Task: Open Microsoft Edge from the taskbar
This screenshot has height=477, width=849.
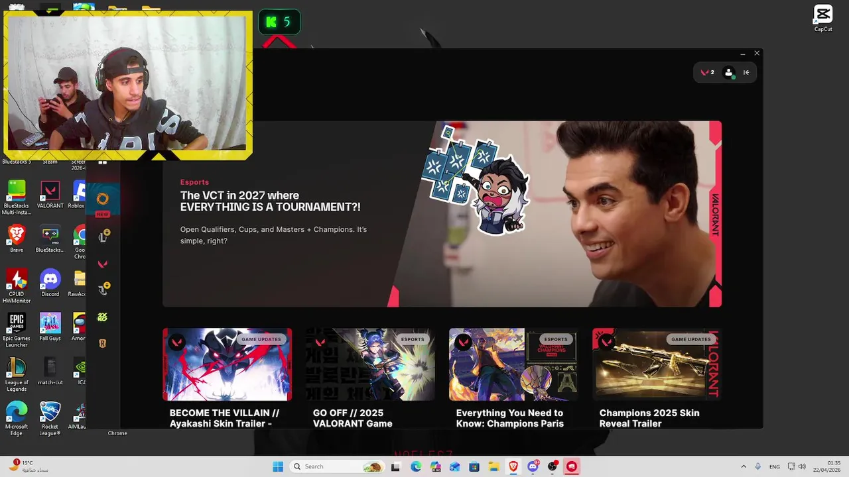Action: 416,466
